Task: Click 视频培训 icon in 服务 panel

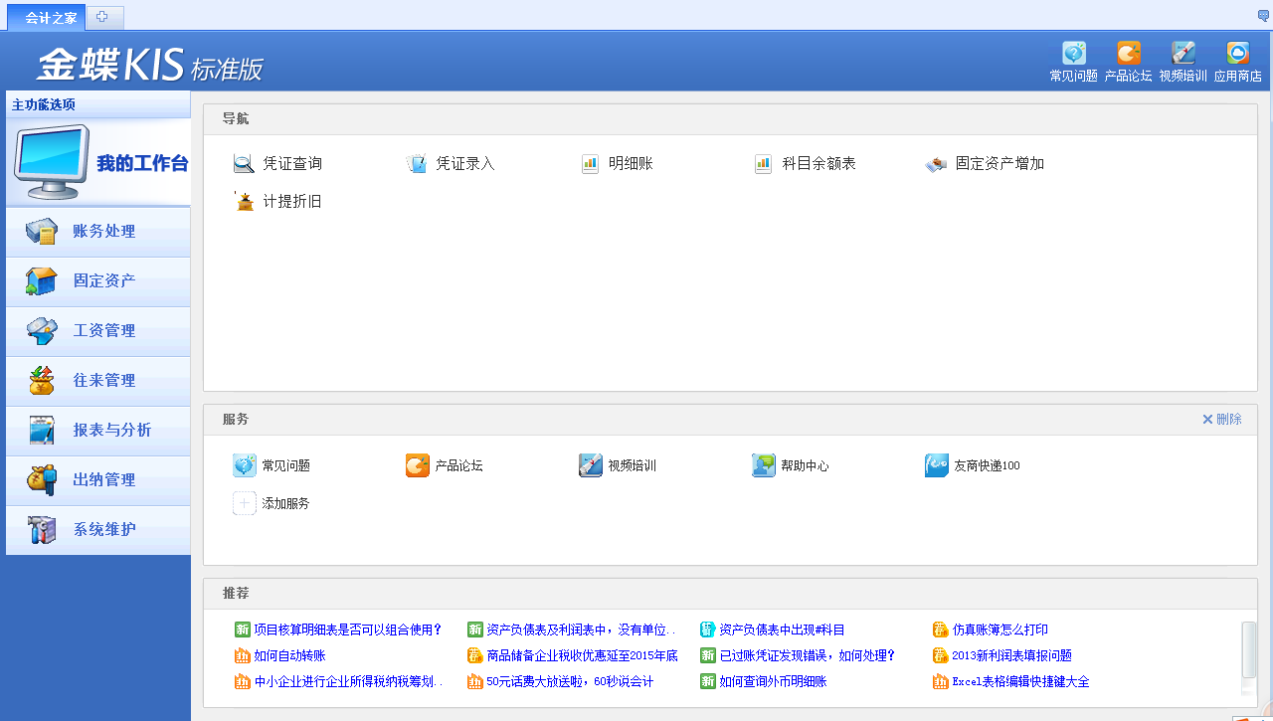Action: point(591,465)
